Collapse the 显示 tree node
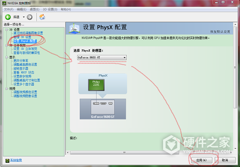The image size is (240, 167). coord(7,57)
